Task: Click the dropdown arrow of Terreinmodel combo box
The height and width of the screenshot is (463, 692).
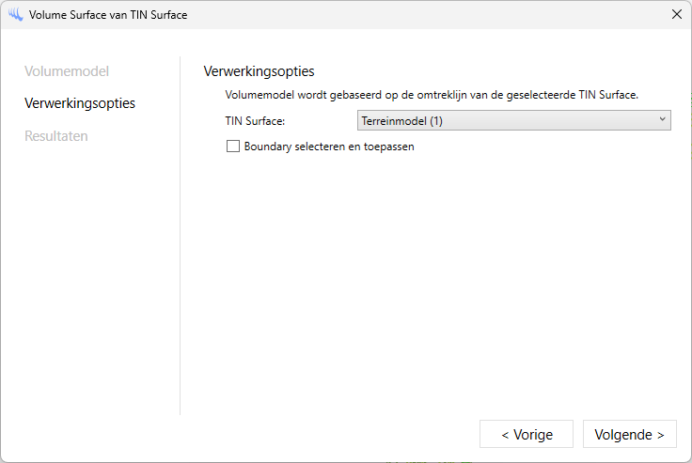Action: coord(662,120)
